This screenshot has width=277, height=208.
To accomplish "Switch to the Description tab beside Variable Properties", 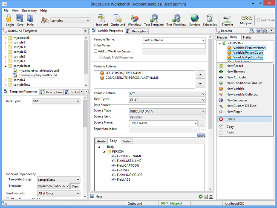I will (137, 31).
